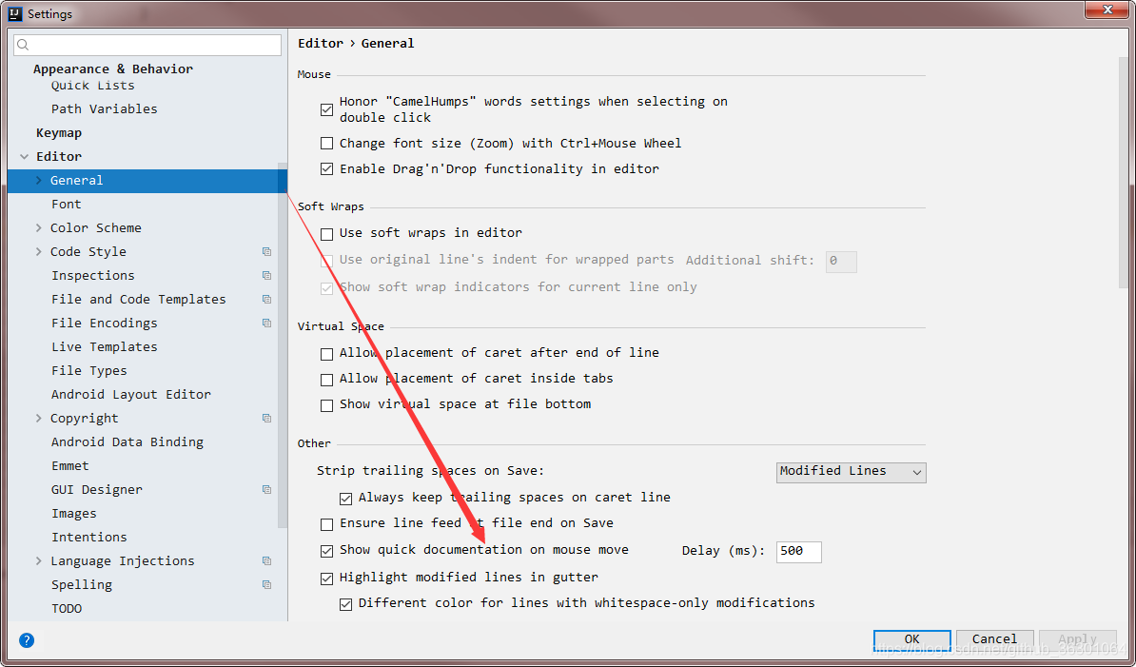Click Editor in the breadcrumb
The image size is (1136, 667).
click(321, 44)
